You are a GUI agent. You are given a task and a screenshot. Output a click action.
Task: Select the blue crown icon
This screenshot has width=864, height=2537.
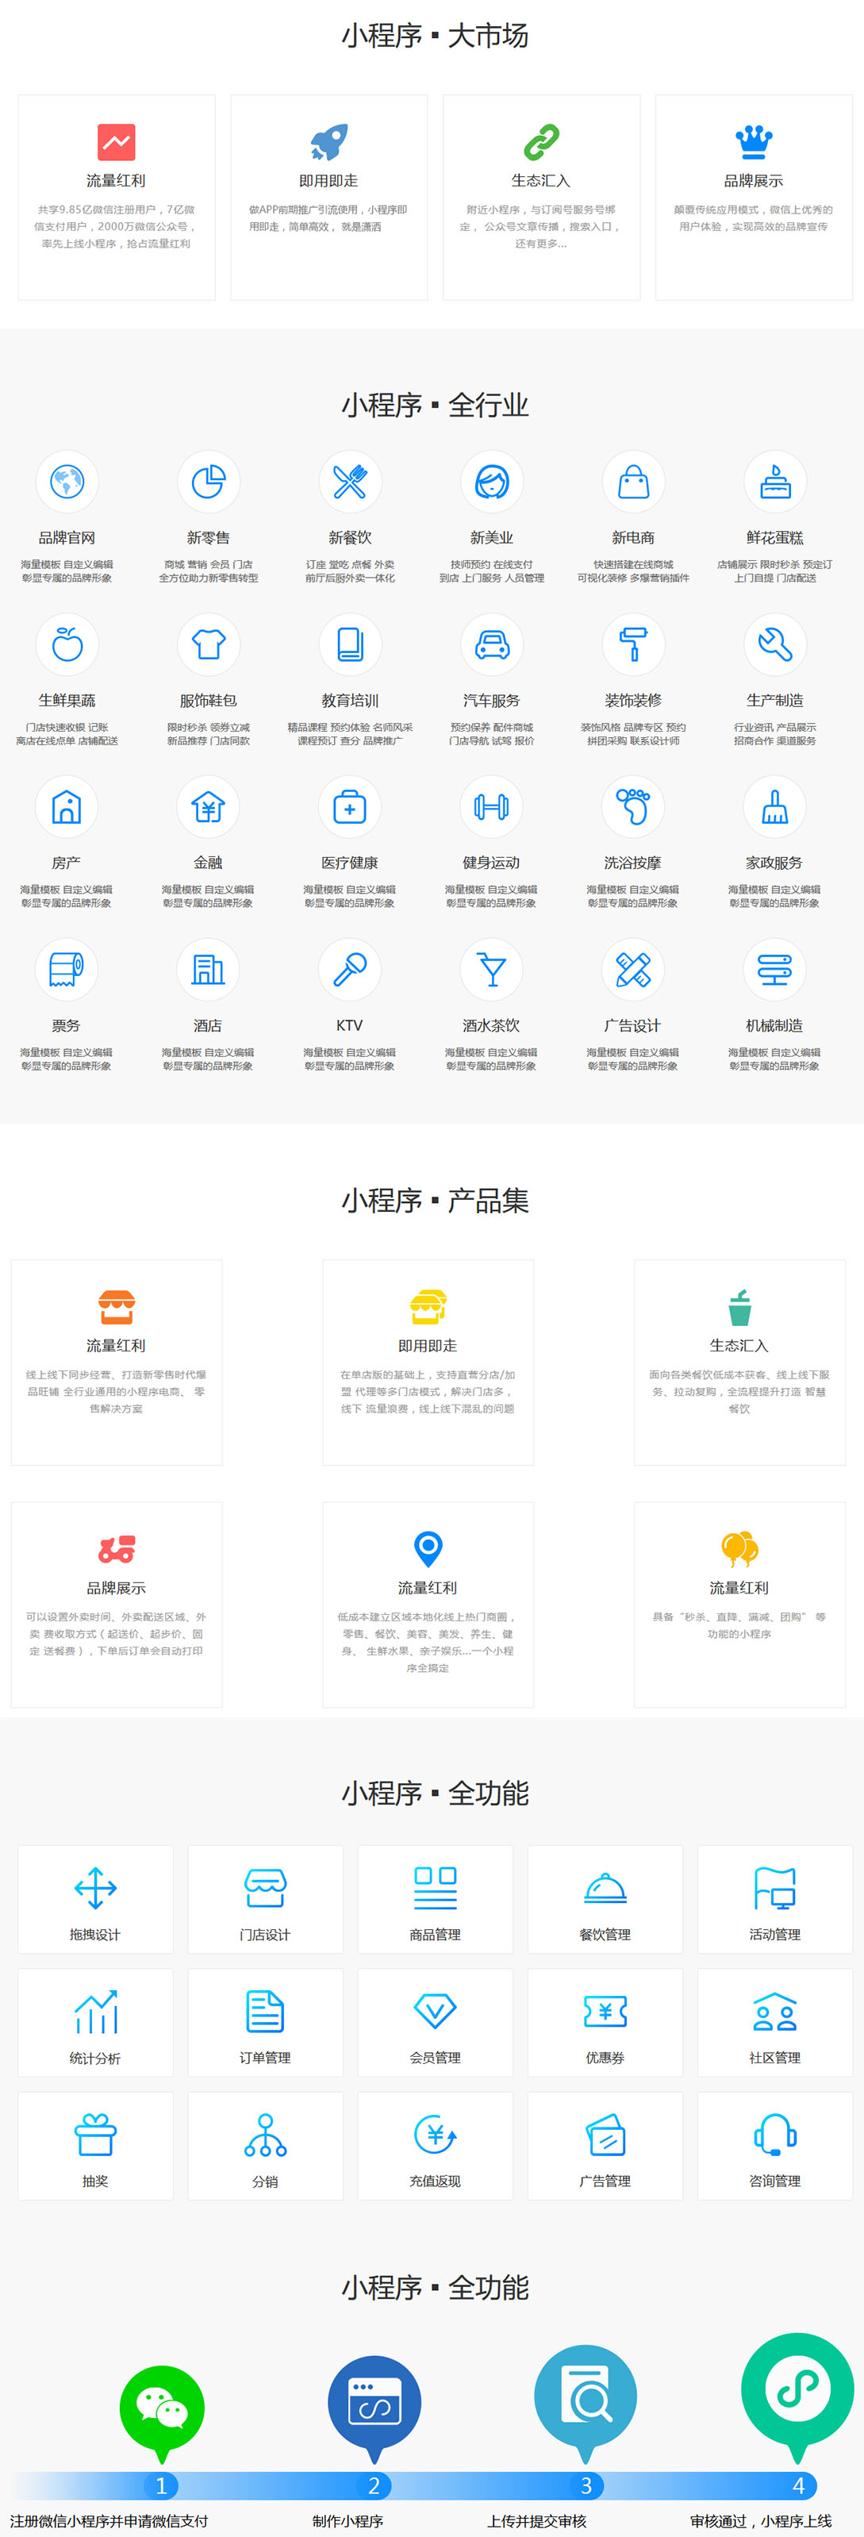point(754,142)
